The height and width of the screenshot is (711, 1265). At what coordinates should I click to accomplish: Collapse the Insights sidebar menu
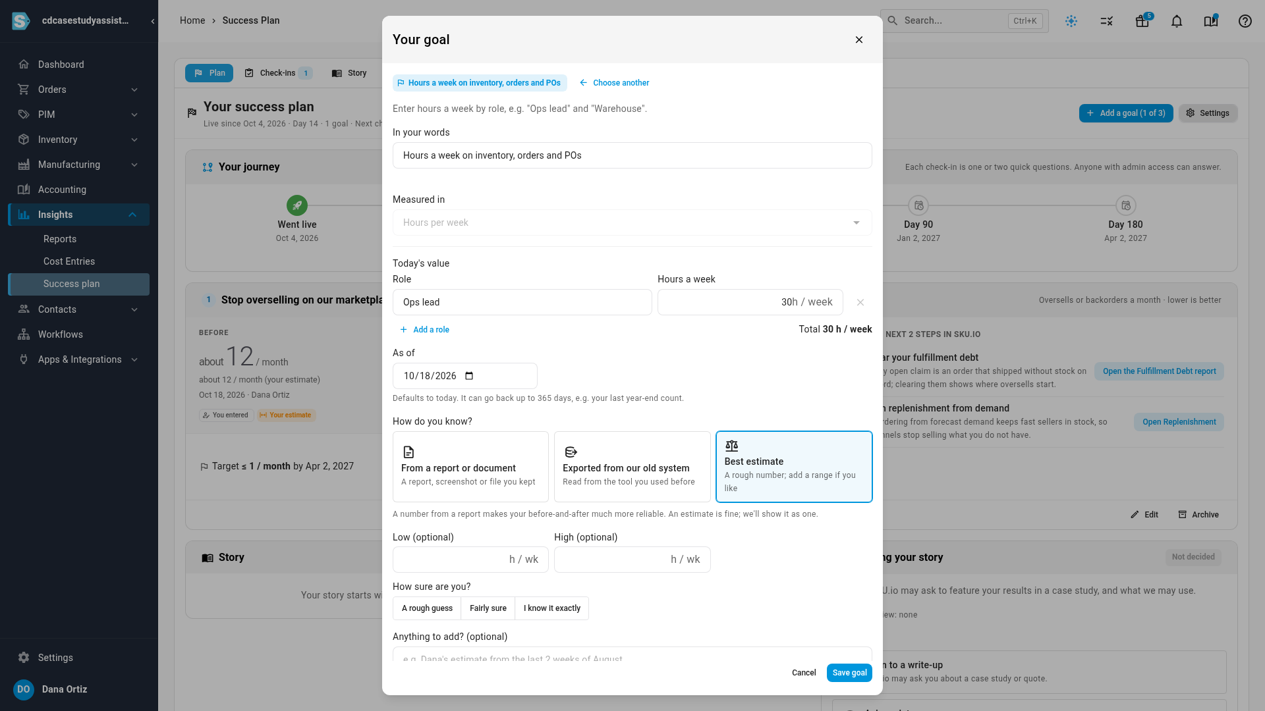pyautogui.click(x=79, y=215)
